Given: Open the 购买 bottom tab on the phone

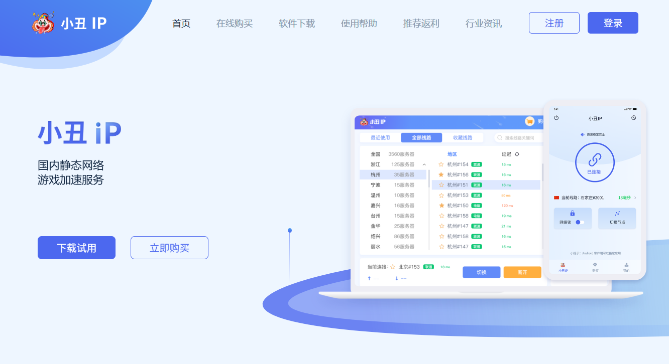Looking at the screenshot, I should [595, 267].
